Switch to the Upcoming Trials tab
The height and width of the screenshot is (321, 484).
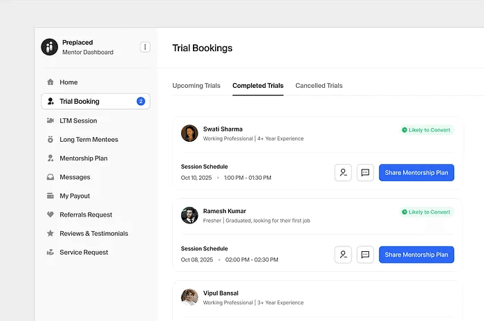click(x=196, y=86)
